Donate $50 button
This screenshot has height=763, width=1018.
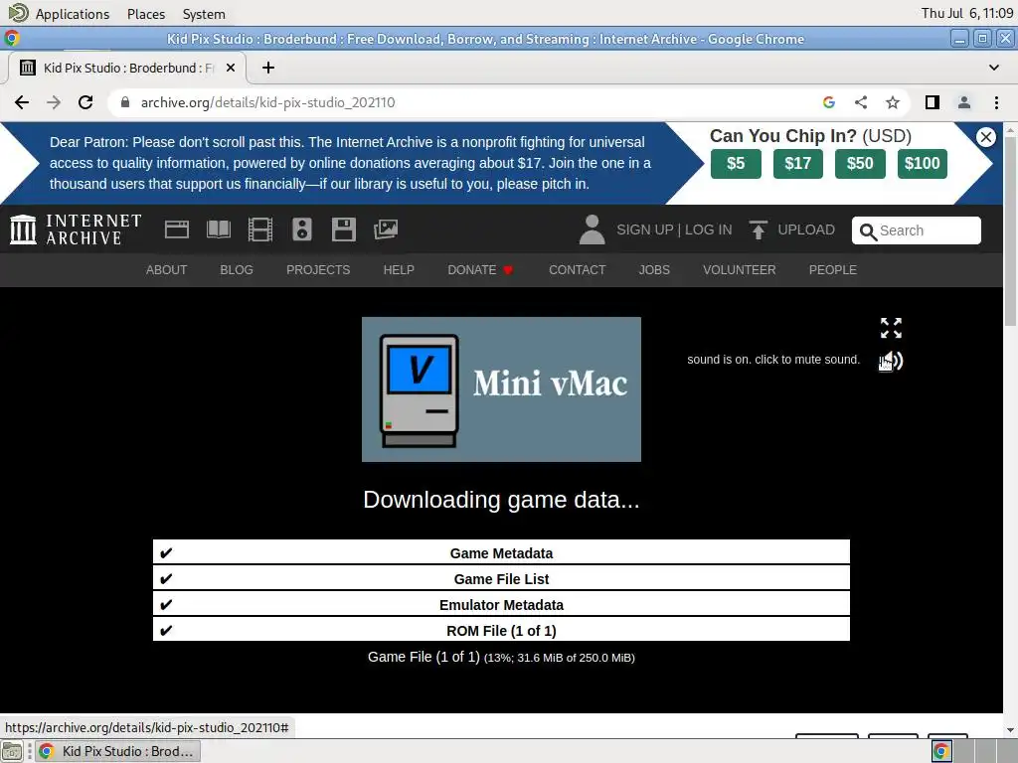tap(860, 164)
